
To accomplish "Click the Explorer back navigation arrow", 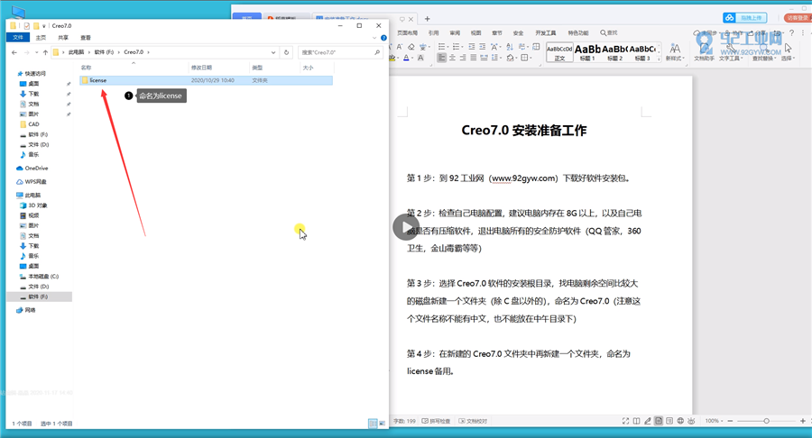I will coord(14,52).
